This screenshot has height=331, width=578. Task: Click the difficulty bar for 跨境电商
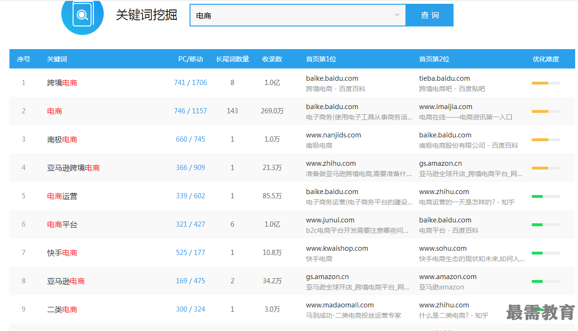coord(546,83)
